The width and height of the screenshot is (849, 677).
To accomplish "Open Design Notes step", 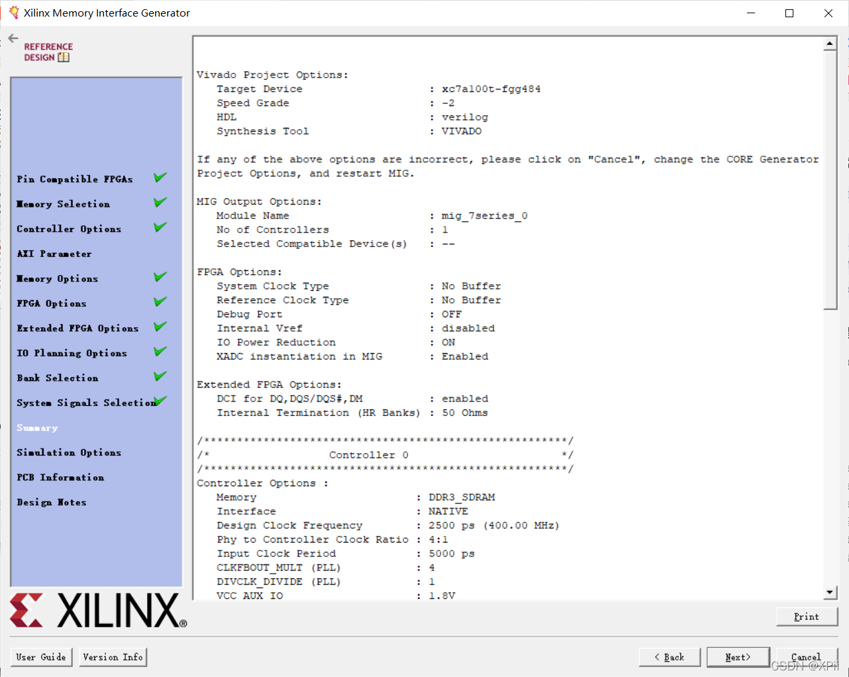I will click(x=52, y=502).
